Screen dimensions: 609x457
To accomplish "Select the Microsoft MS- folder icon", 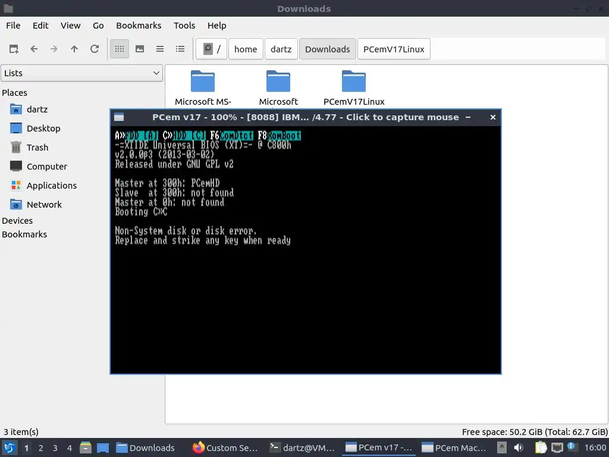I will 203,81.
